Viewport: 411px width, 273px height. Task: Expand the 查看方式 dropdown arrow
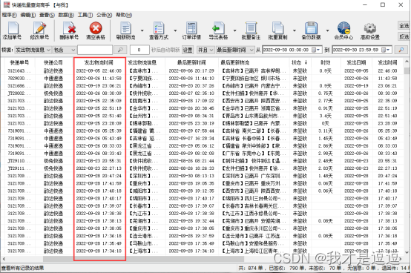(x=175, y=30)
